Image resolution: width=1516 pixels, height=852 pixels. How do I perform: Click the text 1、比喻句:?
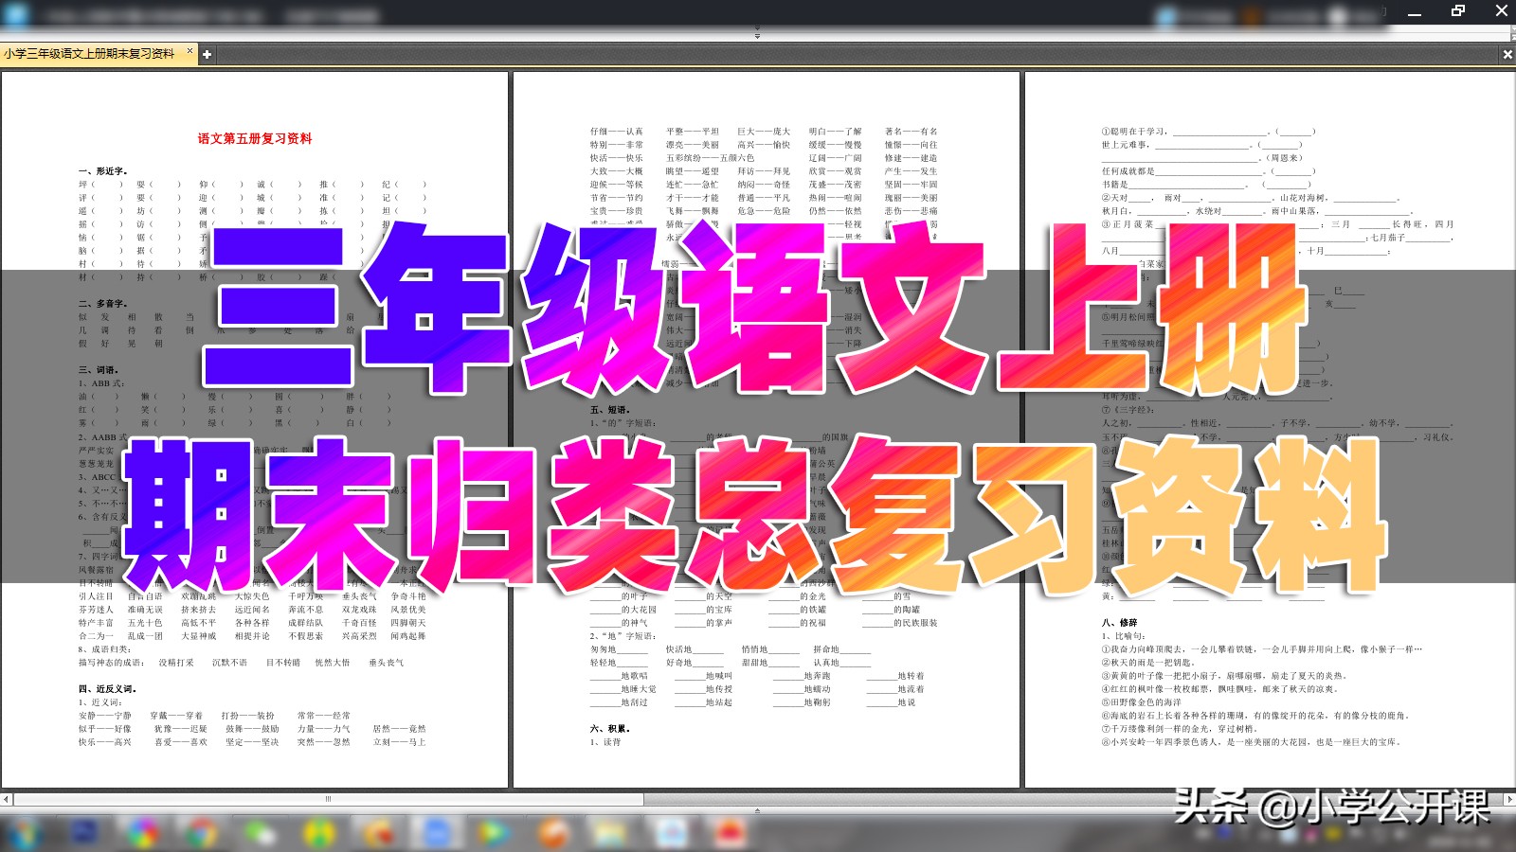[1123, 636]
